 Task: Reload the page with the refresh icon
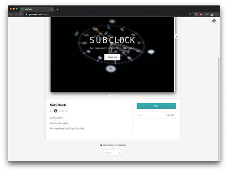[x=20, y=14]
